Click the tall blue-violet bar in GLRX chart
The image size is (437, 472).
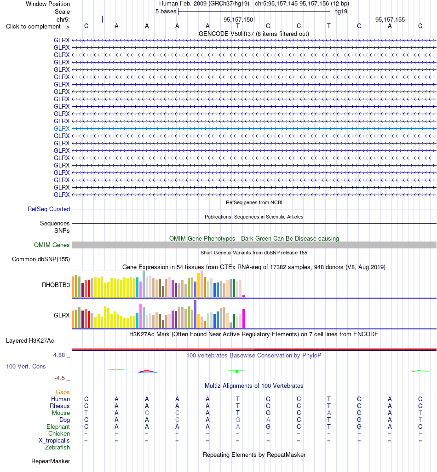[x=195, y=314]
